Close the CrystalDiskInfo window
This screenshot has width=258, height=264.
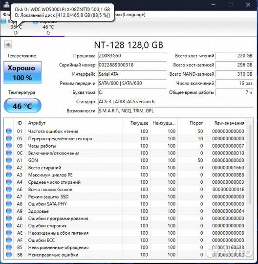pyautogui.click(x=248, y=5)
